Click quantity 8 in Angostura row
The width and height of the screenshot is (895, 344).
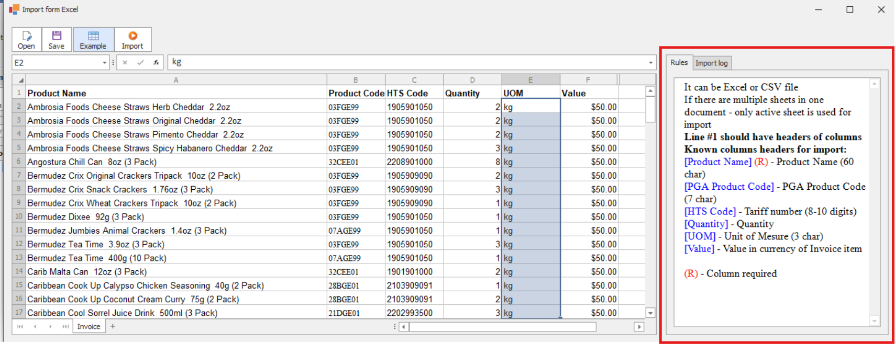(x=472, y=162)
